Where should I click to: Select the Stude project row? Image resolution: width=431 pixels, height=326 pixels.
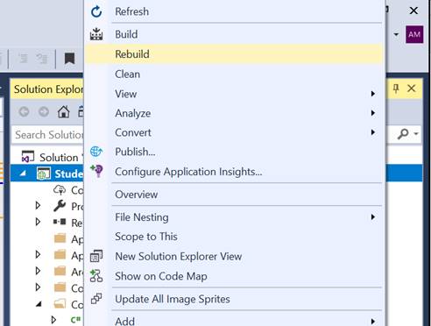(x=47, y=174)
